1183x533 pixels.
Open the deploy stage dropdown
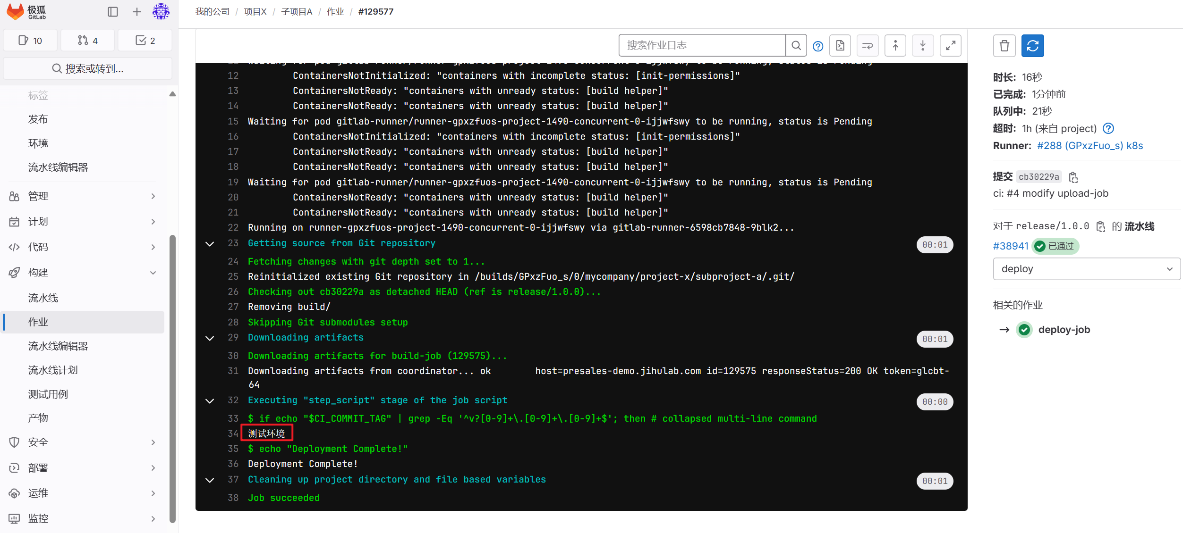pyautogui.click(x=1086, y=268)
